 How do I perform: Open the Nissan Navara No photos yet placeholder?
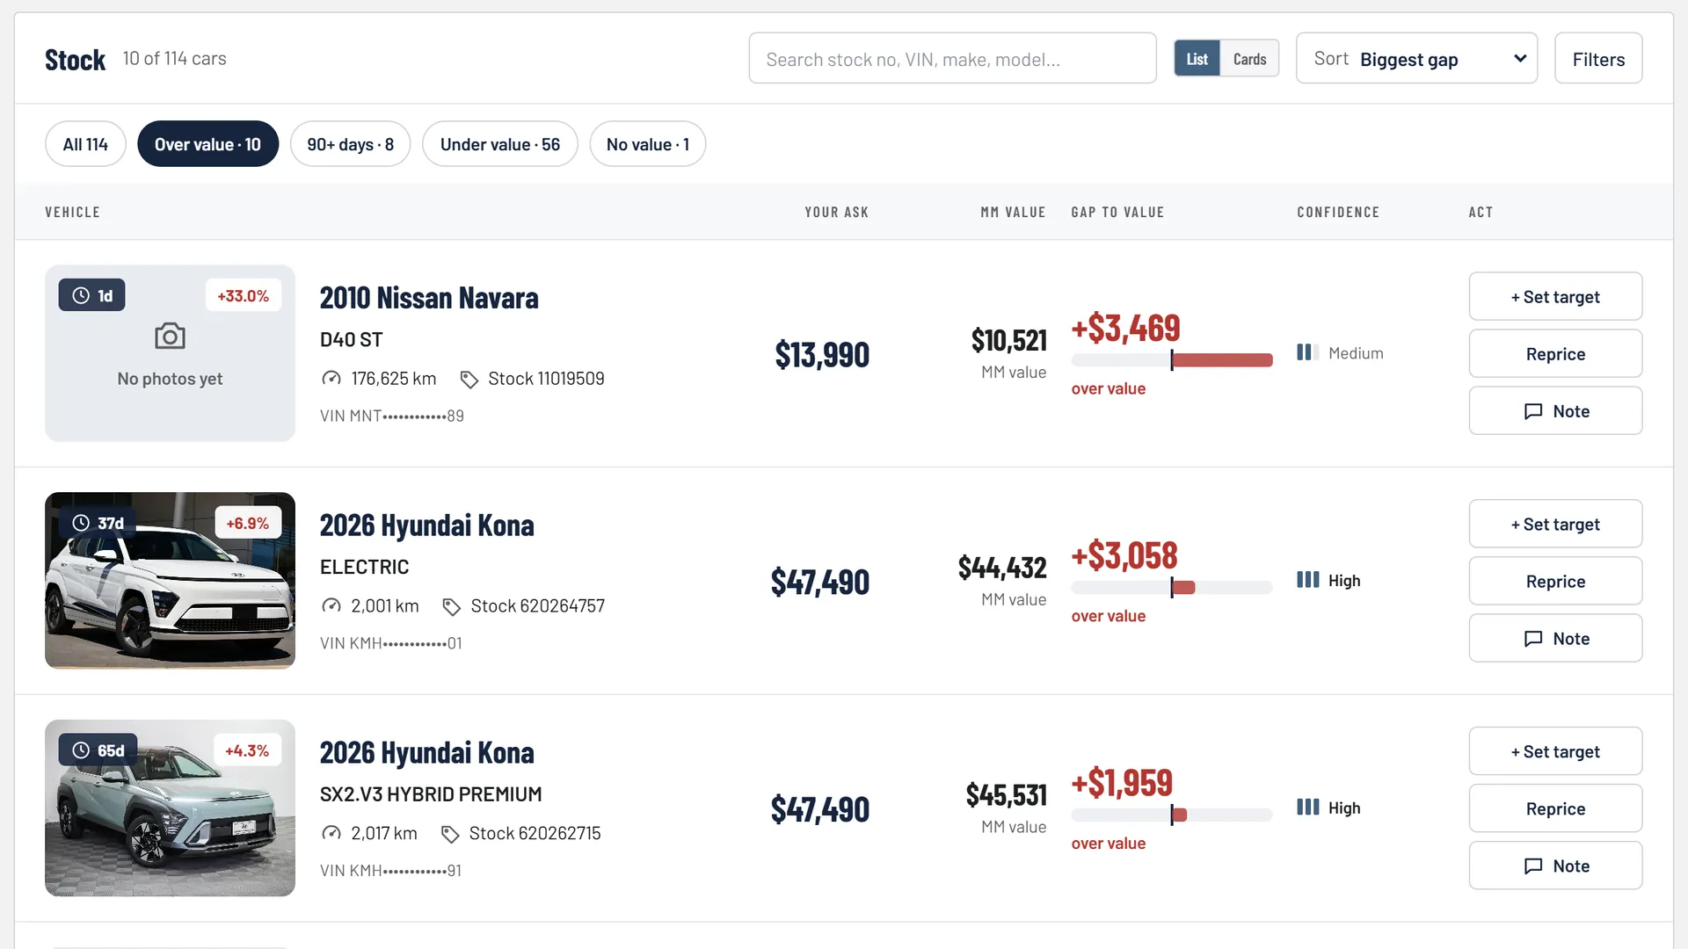coord(170,353)
